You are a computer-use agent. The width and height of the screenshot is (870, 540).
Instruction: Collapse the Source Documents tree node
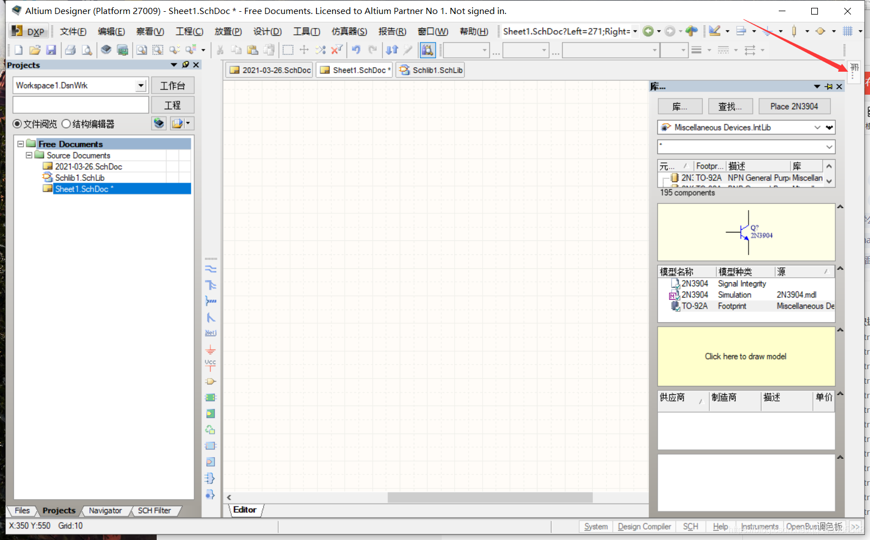click(29, 155)
